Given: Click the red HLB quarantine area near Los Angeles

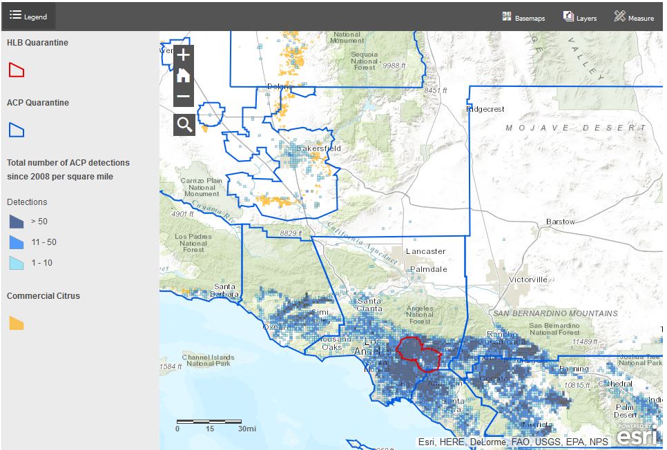Looking at the screenshot, I should point(418,353).
